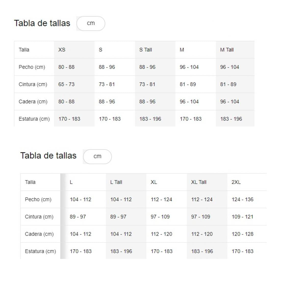Click the upper Tabla de tallas heading

click(42, 23)
